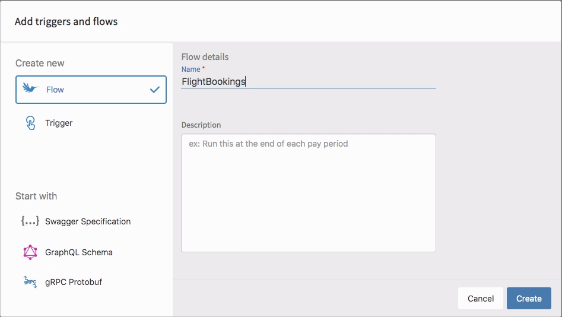Focus the Name field containing FlightBookings

[x=308, y=82]
